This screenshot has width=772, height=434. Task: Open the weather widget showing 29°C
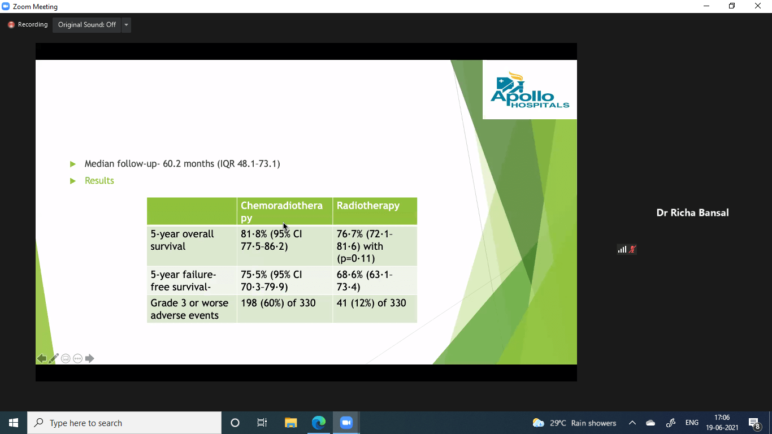click(574, 423)
